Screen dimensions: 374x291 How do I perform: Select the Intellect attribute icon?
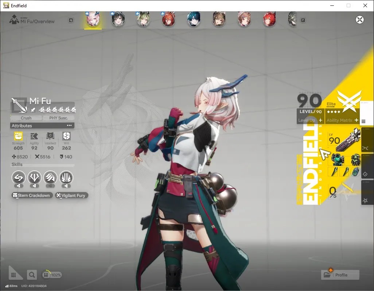tap(50, 136)
